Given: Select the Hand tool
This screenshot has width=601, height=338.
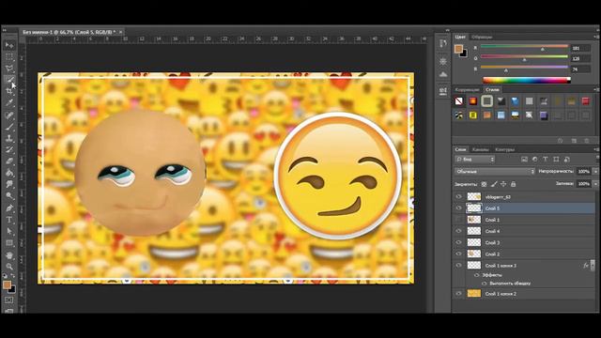Looking at the screenshot, I should [9, 255].
